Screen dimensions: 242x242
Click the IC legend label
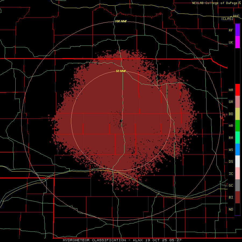pos(231,174)
